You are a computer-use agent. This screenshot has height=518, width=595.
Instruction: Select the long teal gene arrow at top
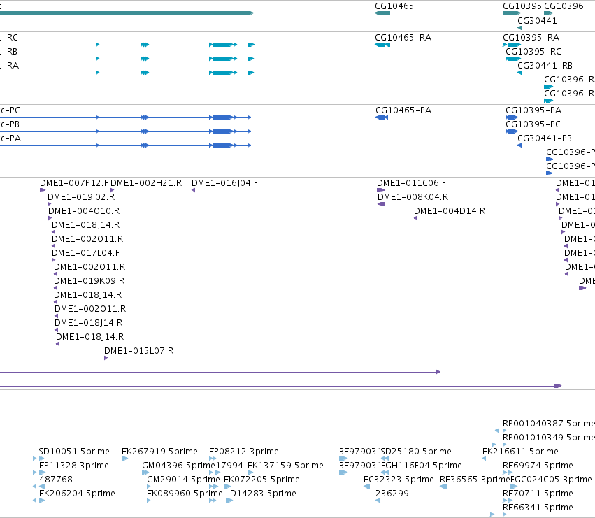point(127,13)
